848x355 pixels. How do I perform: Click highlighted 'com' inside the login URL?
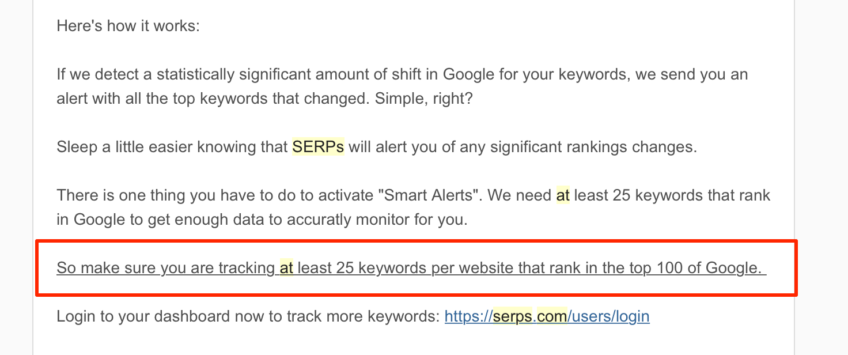(x=552, y=316)
